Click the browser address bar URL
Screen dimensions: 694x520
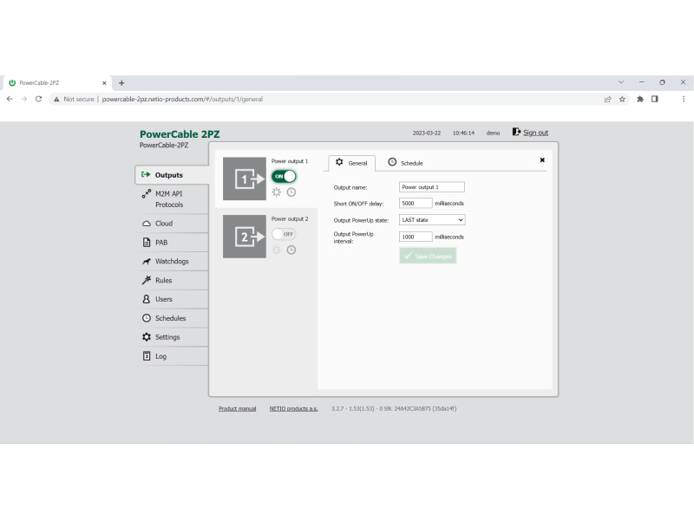pos(182,99)
